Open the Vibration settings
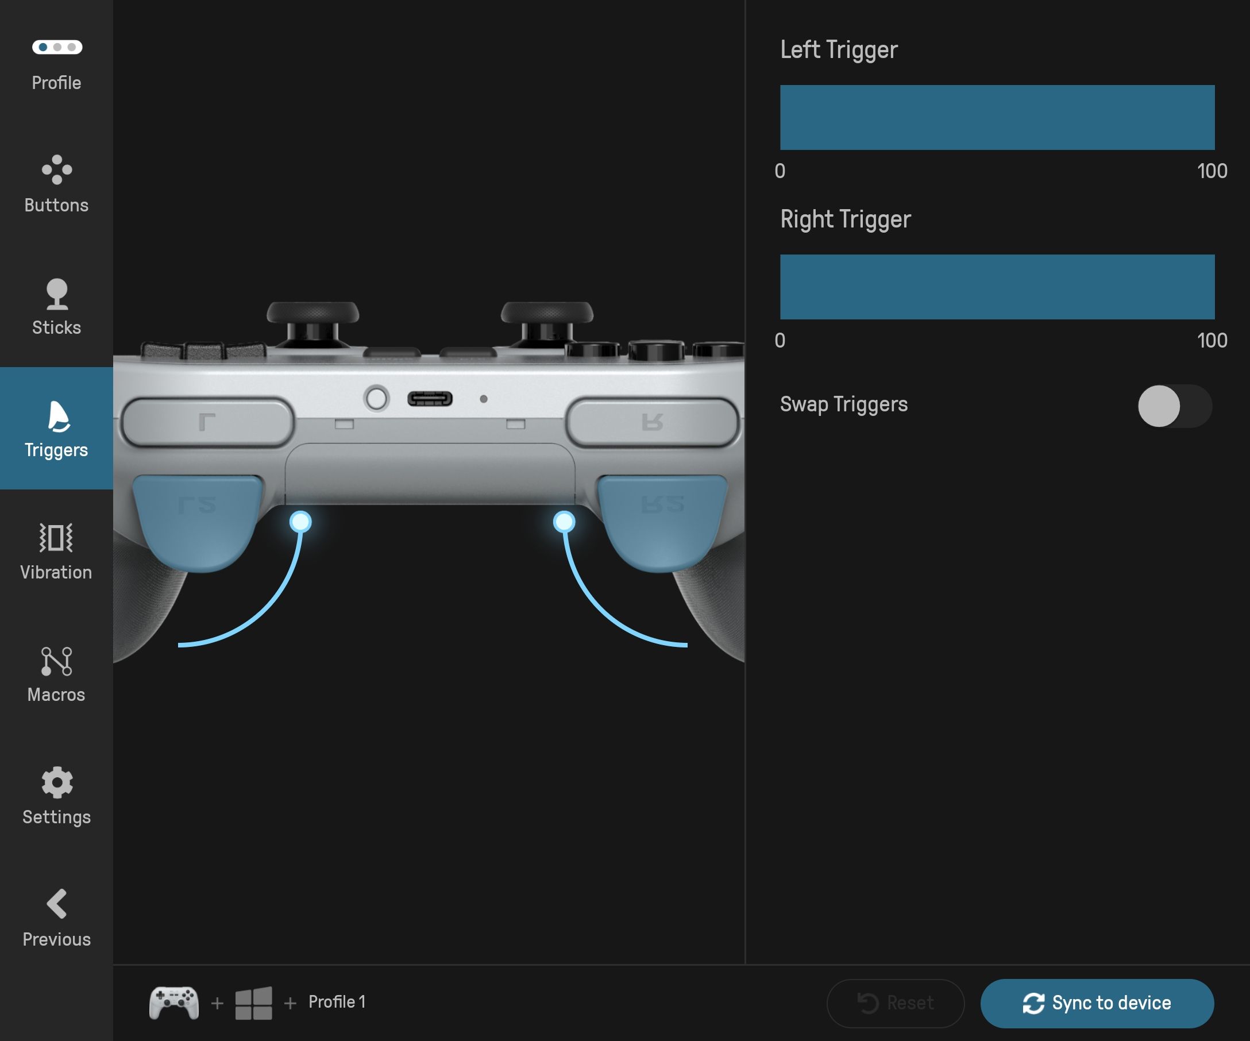The height and width of the screenshot is (1041, 1250). 56,551
